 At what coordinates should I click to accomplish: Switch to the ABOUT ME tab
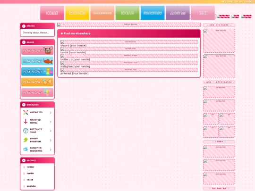point(178,13)
